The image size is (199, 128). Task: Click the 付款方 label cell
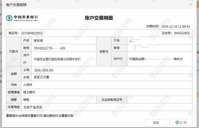pos(14,52)
